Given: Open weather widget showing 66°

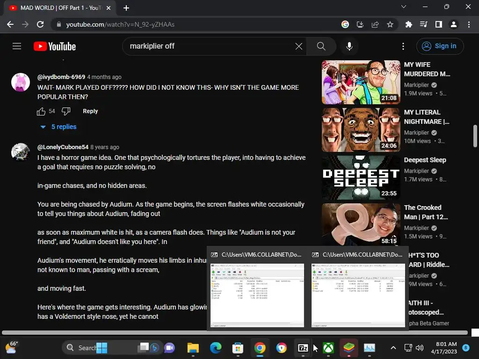Looking at the screenshot, I should pos(12,348).
